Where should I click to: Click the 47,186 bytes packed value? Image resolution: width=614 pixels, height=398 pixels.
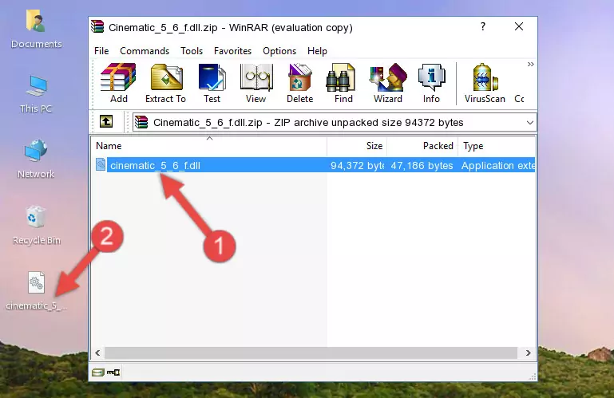(x=422, y=166)
